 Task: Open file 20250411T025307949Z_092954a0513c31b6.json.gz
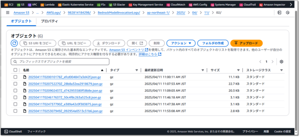[65, 111]
